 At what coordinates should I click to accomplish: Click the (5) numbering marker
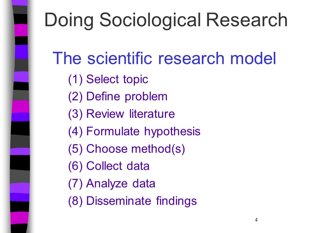75,149
